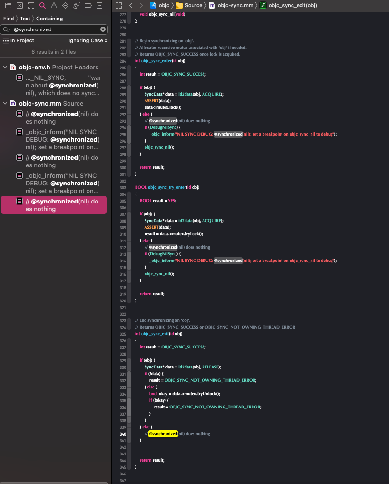Go forward in editor history
Screen dimensions: 389x484
point(141,5)
